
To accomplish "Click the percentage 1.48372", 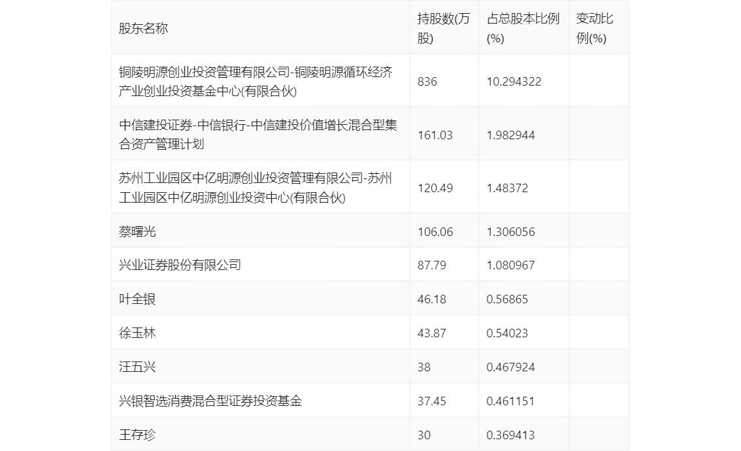I will pyautogui.click(x=508, y=188).
